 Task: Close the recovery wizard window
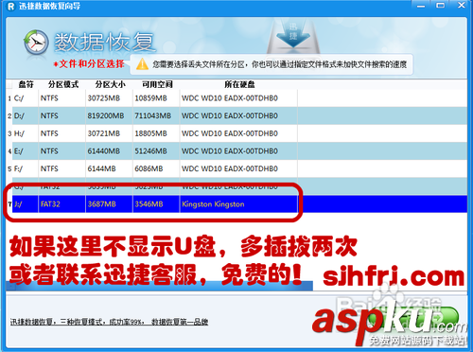462,6
